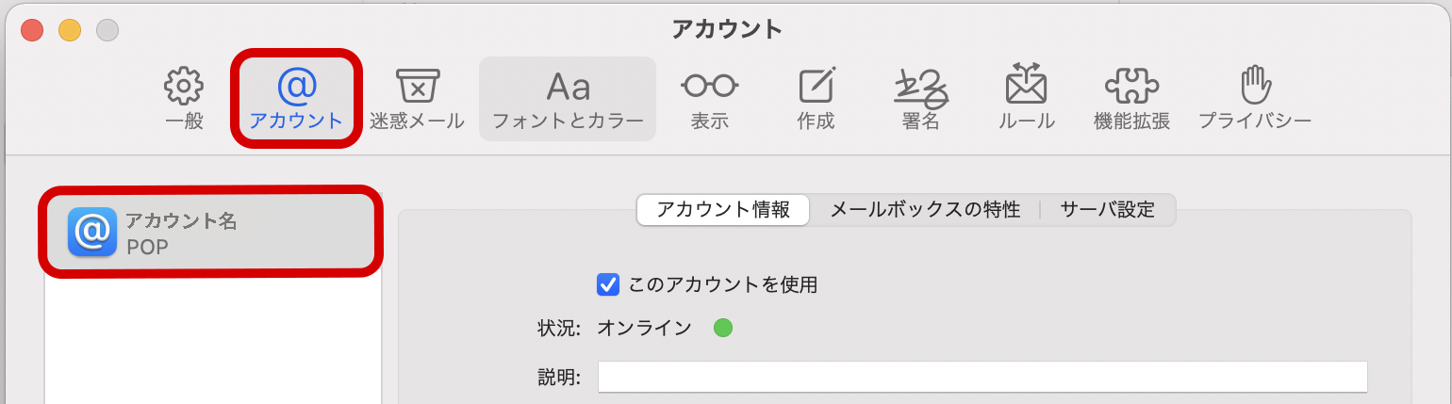
Task: Select the アカウント @ toolbar icon
Action: point(296,87)
